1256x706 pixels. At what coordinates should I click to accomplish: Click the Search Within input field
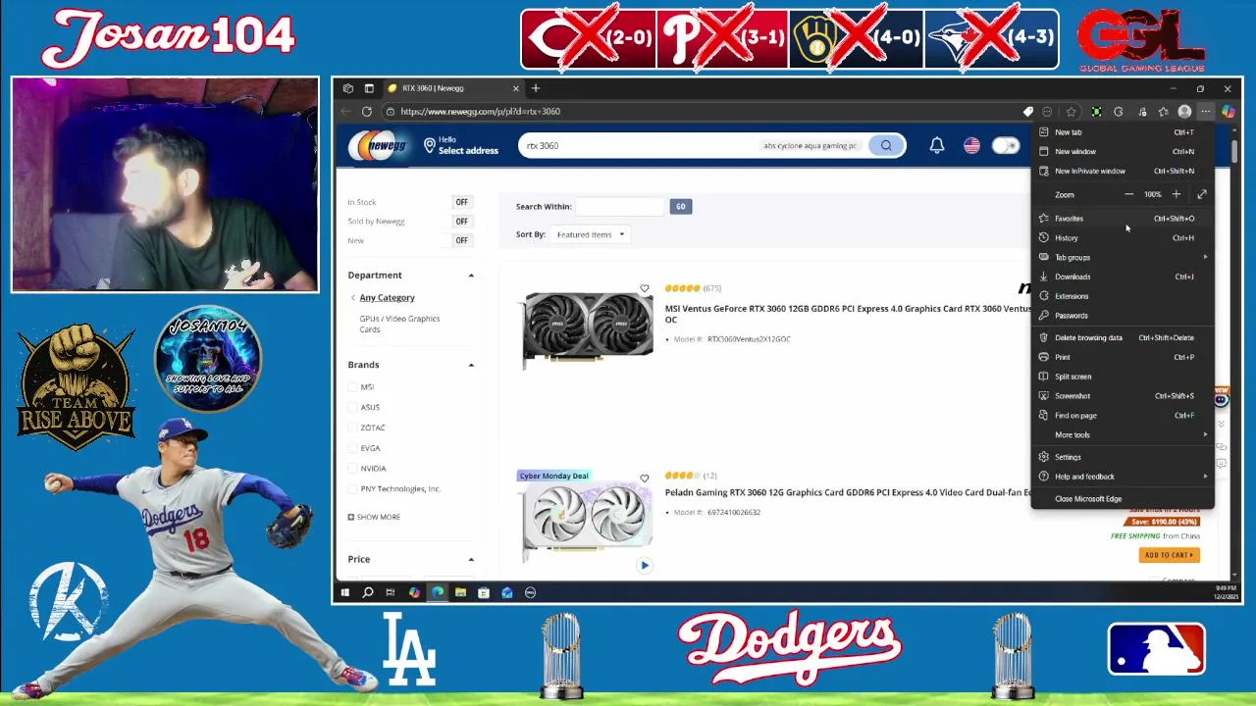click(x=620, y=207)
